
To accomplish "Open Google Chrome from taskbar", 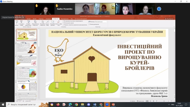I will click(x=76, y=104).
